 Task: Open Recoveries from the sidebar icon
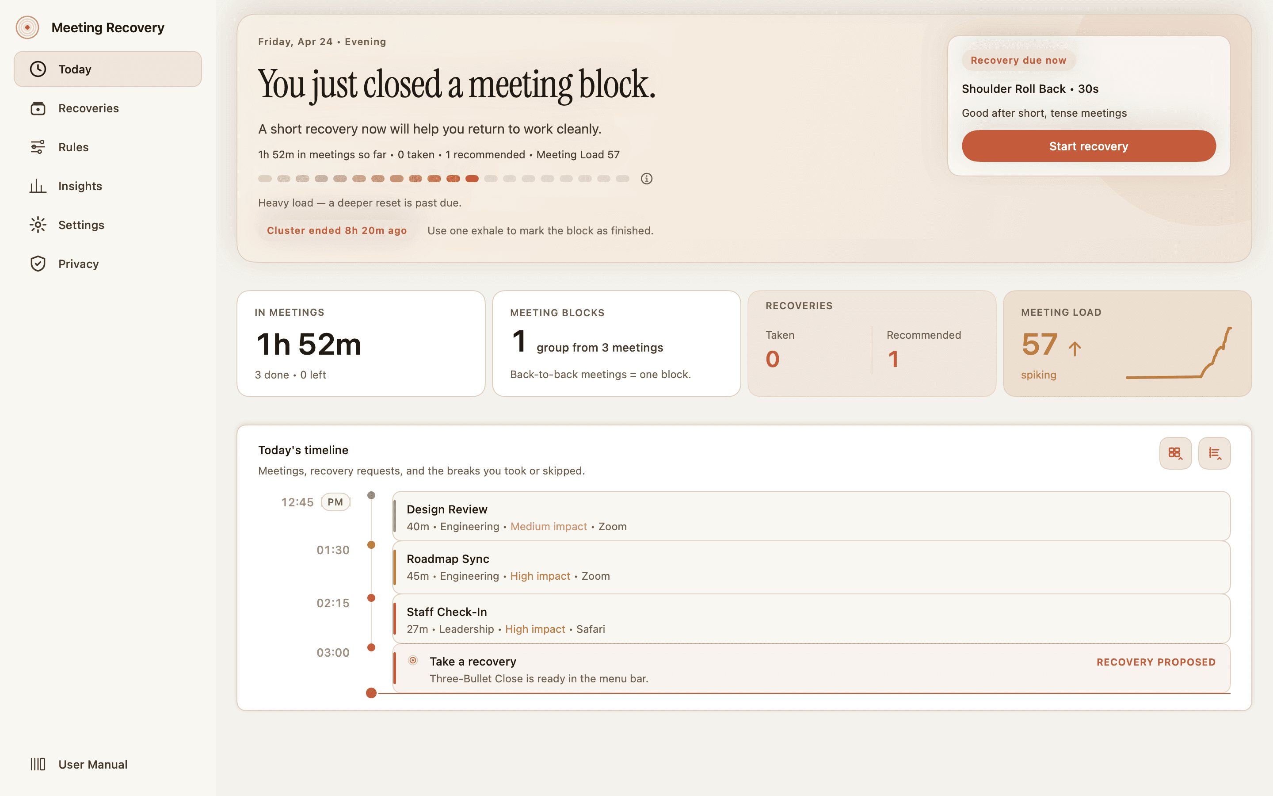coord(38,108)
